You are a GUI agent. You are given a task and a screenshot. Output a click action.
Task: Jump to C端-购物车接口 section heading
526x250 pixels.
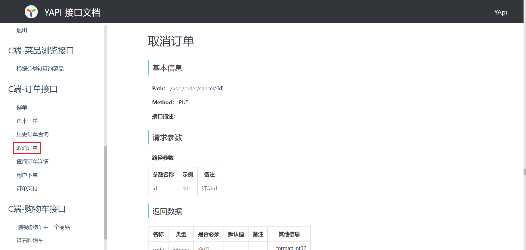pos(37,209)
